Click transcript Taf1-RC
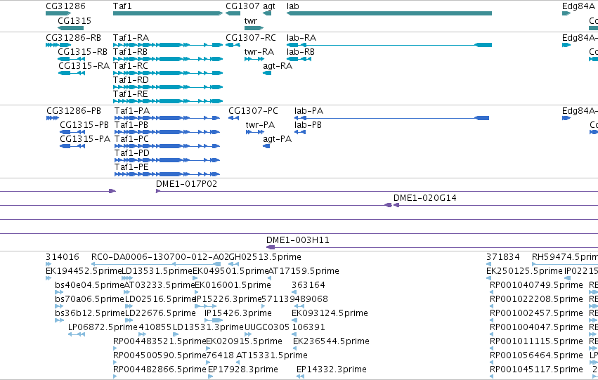Image resolution: width=598 pixels, height=380 pixels. (168, 73)
